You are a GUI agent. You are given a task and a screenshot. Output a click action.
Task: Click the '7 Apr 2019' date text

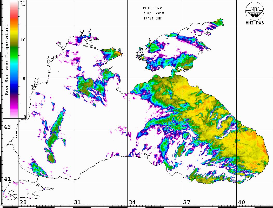[x=154, y=13]
